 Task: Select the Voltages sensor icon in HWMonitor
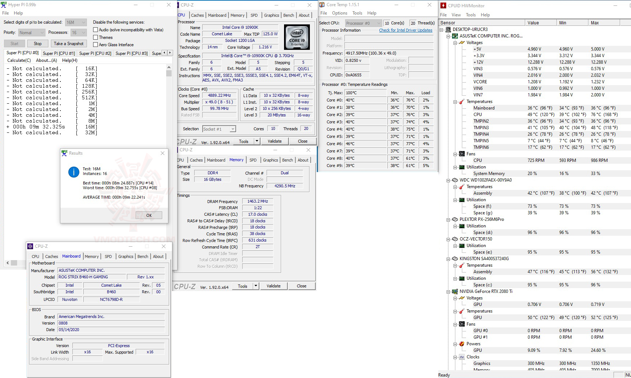point(461,42)
